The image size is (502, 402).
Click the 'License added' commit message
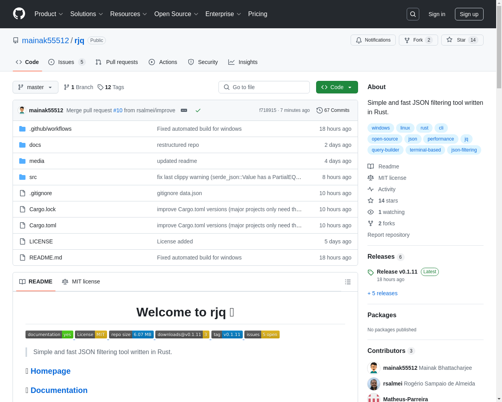click(175, 241)
